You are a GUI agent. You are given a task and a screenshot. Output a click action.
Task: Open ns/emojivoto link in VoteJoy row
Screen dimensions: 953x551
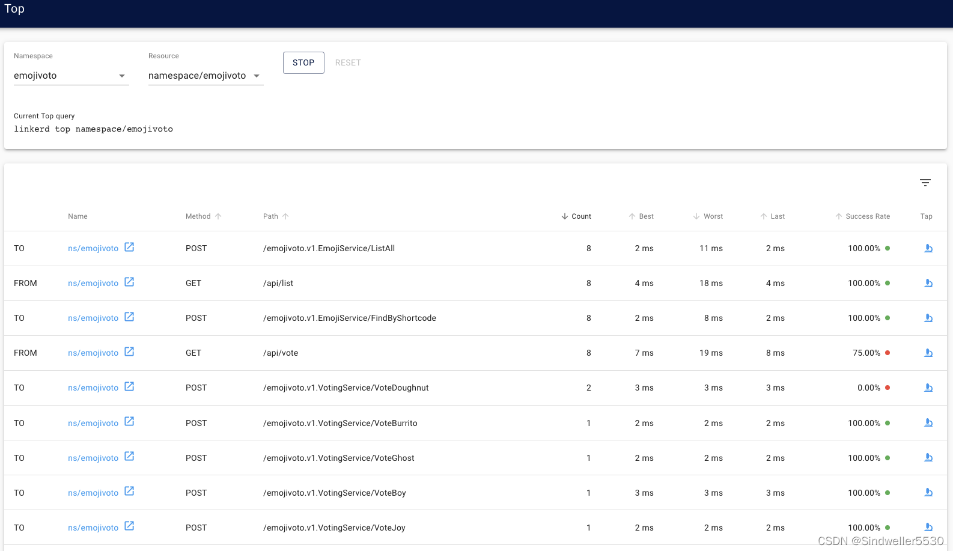[x=93, y=528]
